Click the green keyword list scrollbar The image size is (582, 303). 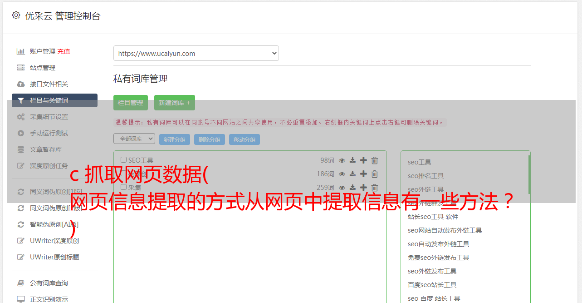pyautogui.click(x=529, y=174)
